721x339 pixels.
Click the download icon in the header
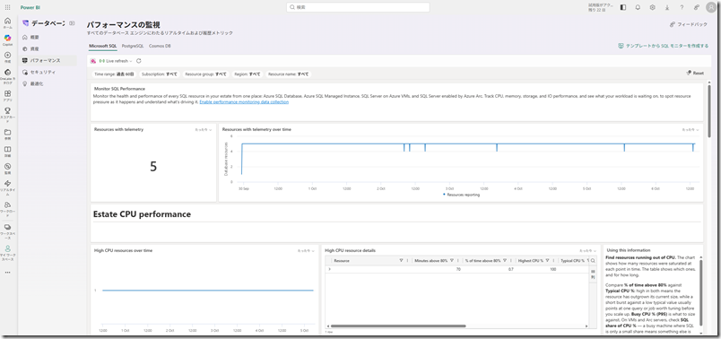[666, 7]
